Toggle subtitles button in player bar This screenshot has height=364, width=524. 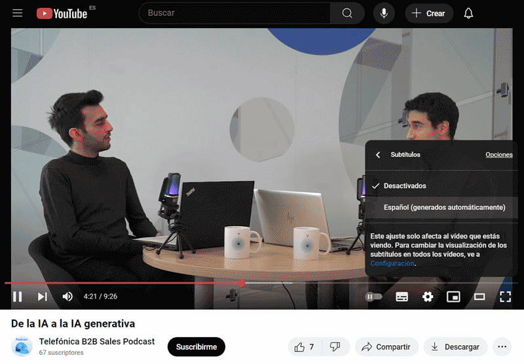402,297
